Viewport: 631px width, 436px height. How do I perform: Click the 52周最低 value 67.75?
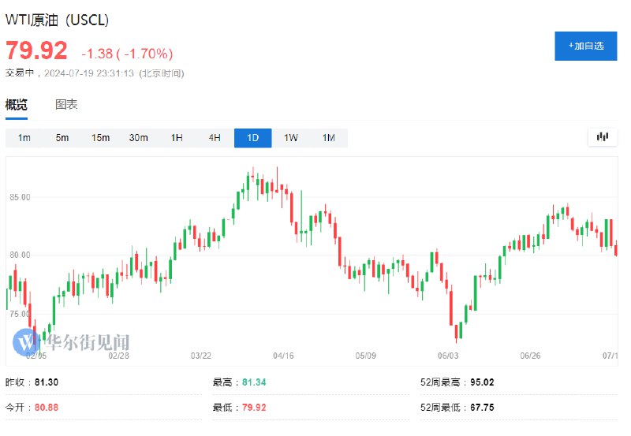pos(482,408)
